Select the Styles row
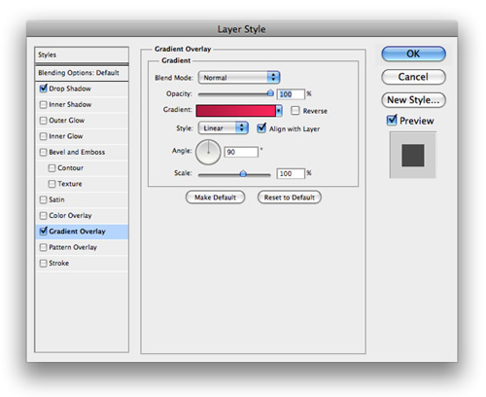Image resolution: width=486 pixels, height=397 pixels. tap(82, 54)
